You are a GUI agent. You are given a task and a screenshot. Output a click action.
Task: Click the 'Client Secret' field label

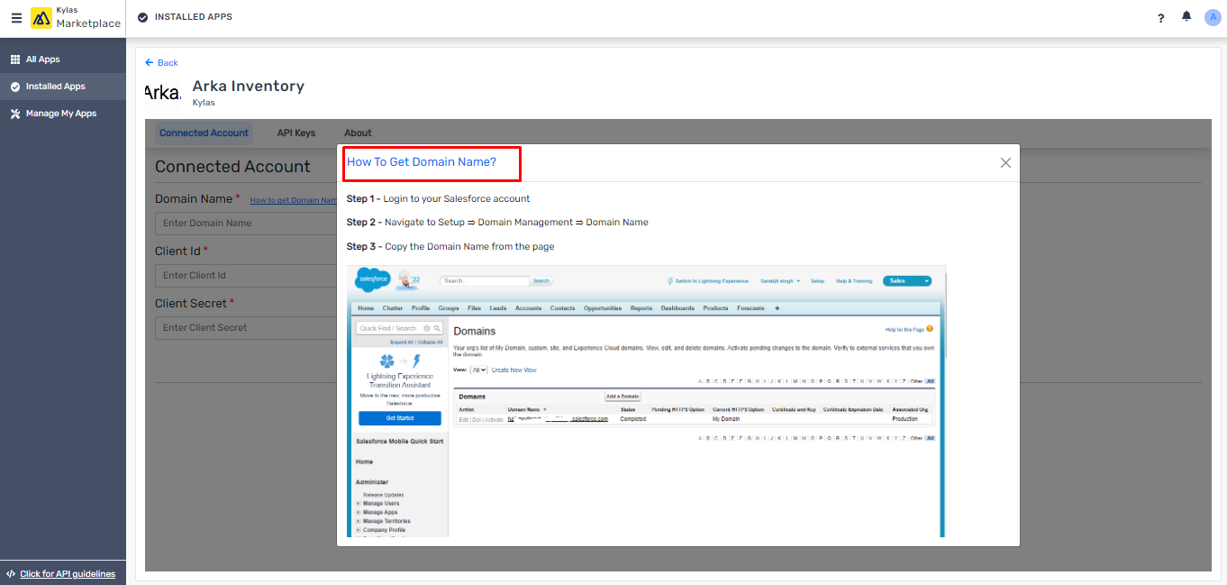191,304
